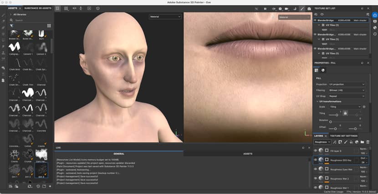
Task: Click the grid view icon in Assets panel
Action: (49, 26)
